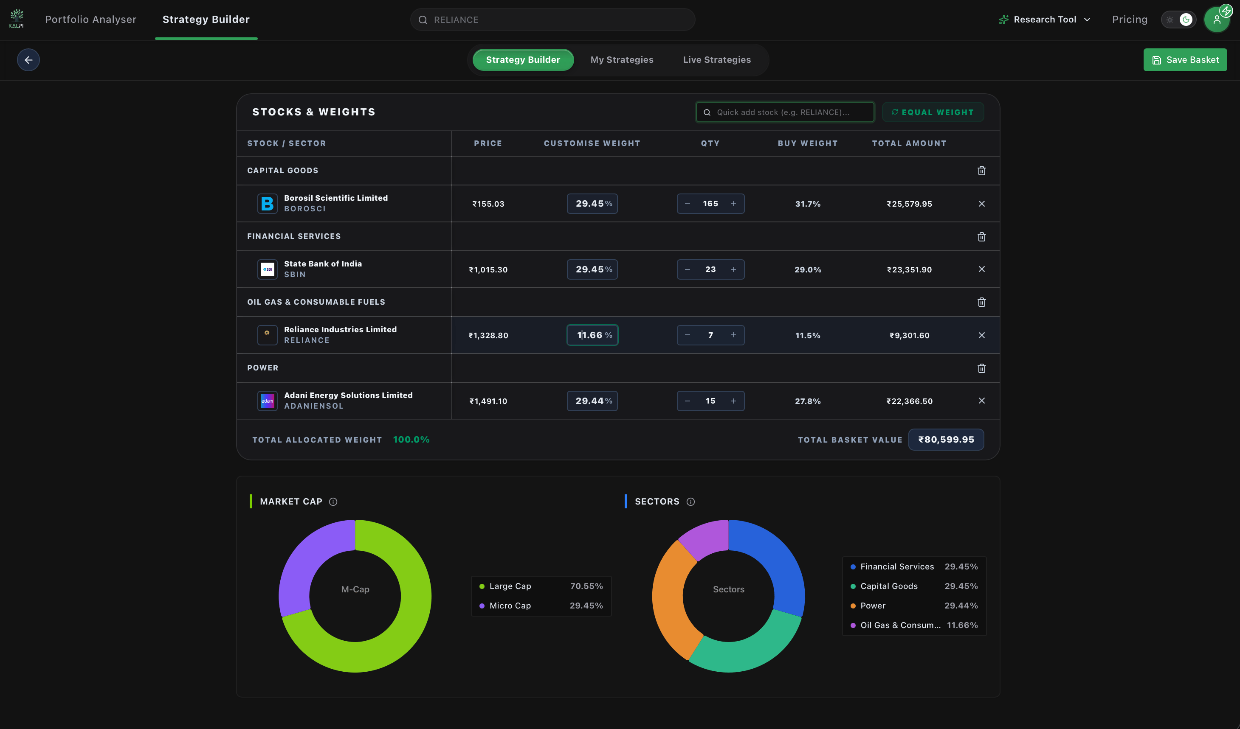Expand the Research Tool dropdown
The image size is (1240, 729).
click(x=1045, y=20)
